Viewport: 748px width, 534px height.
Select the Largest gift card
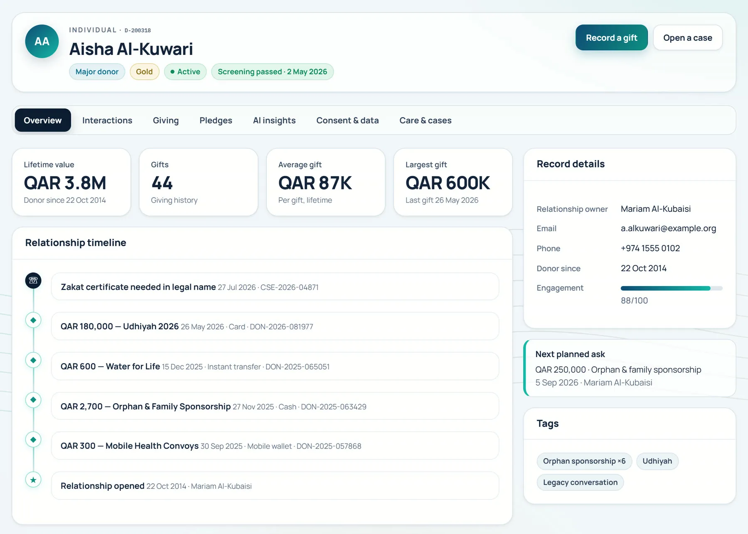click(x=453, y=182)
